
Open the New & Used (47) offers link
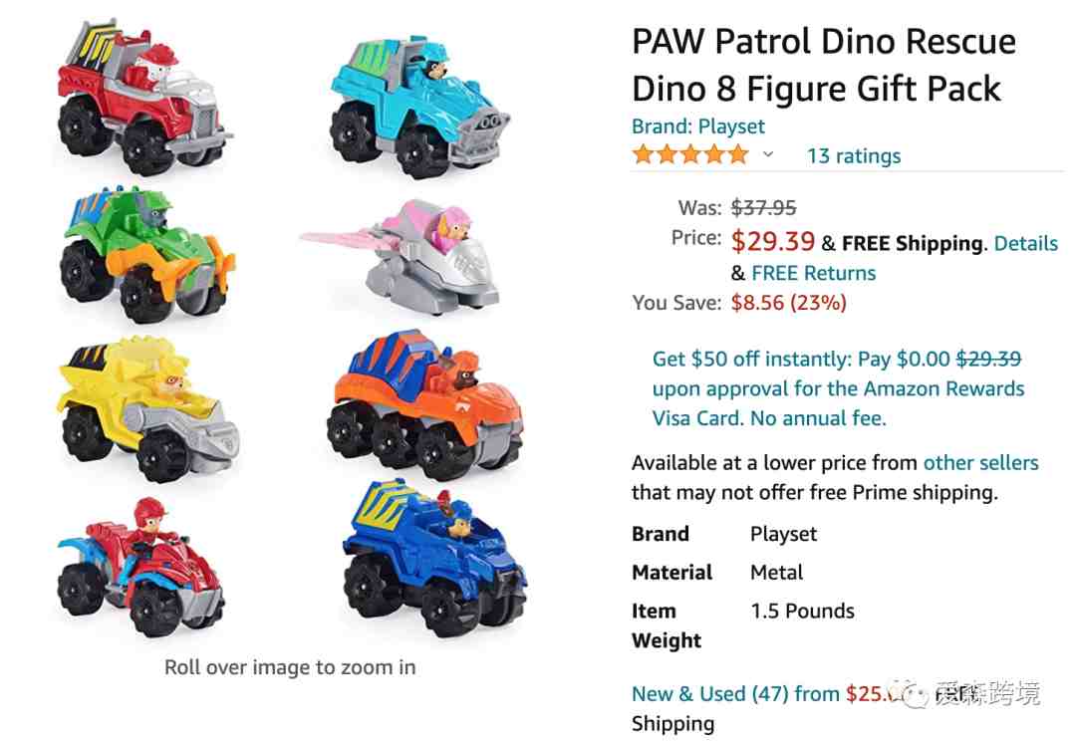[735, 693]
